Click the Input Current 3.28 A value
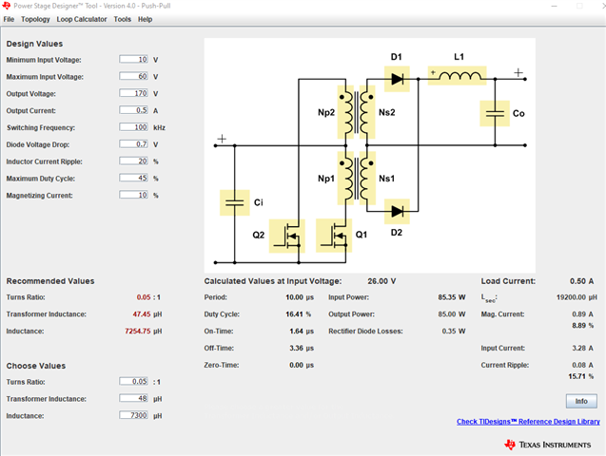The image size is (606, 456). [x=582, y=349]
